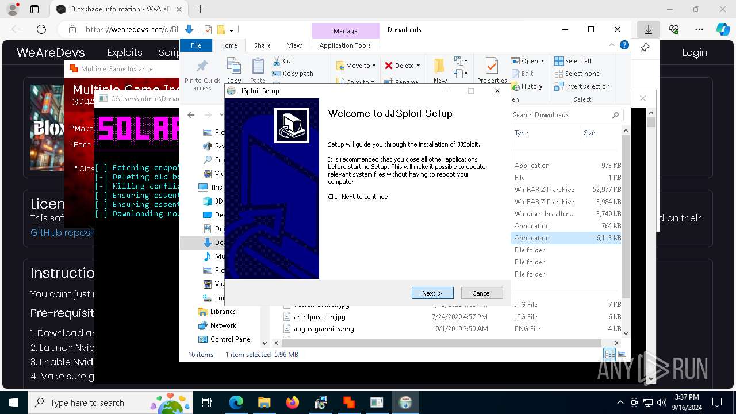Expand the Open button dropdown
736x414 pixels.
click(x=543, y=61)
